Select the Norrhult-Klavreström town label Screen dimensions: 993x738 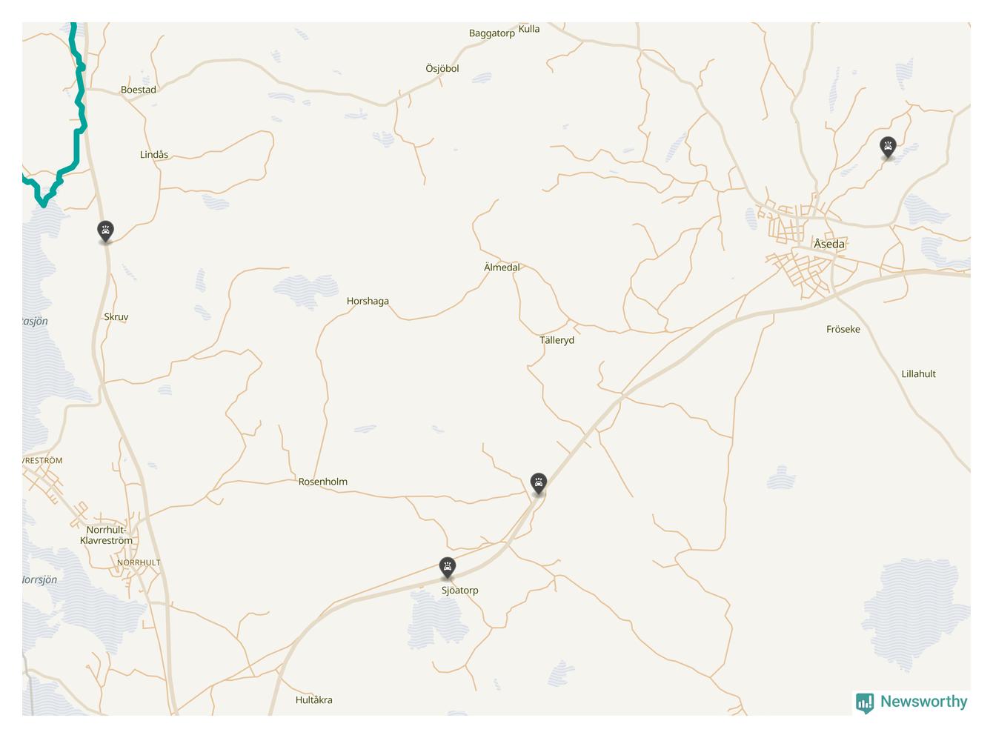click(x=107, y=535)
